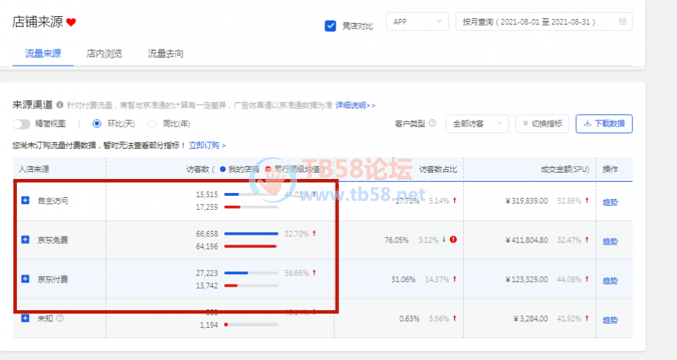Expand the 京东付费 row
The image size is (677, 360).
click(25, 279)
